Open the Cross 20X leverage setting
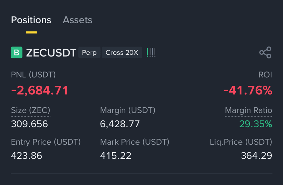The image size is (283, 185). coord(122,52)
